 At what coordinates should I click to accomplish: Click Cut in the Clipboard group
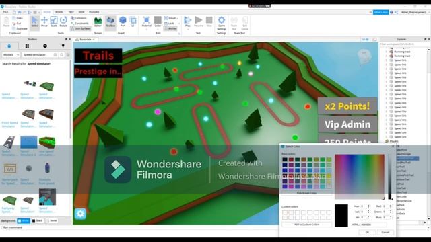click(x=17, y=24)
